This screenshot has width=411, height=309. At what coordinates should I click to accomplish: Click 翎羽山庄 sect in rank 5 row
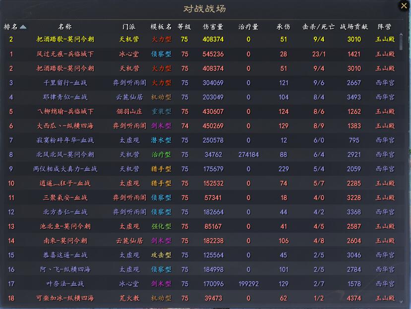pyautogui.click(x=129, y=111)
